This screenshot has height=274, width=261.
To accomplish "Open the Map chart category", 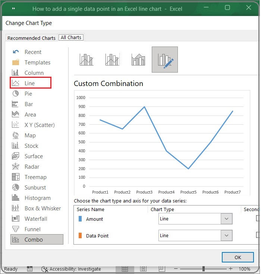I will tap(23, 135).
